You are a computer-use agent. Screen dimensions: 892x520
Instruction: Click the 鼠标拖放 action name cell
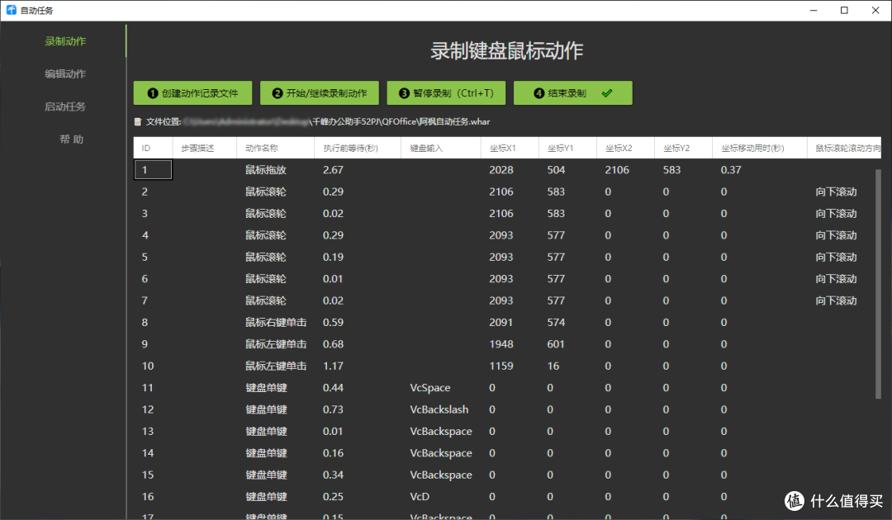point(266,170)
